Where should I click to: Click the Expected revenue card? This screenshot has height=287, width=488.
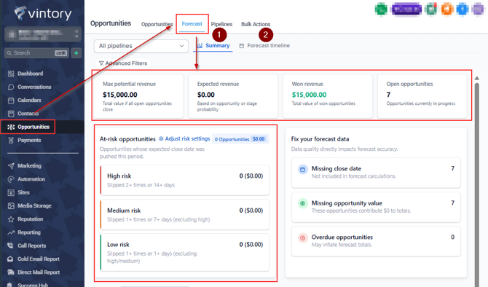pos(233,96)
